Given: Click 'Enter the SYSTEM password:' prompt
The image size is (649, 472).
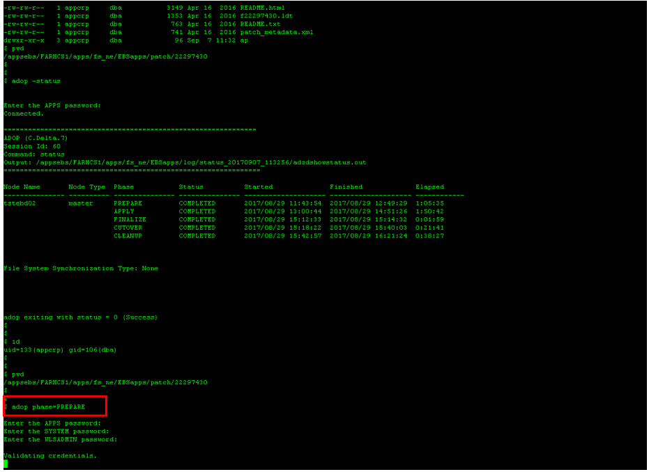Looking at the screenshot, I should point(56,432).
